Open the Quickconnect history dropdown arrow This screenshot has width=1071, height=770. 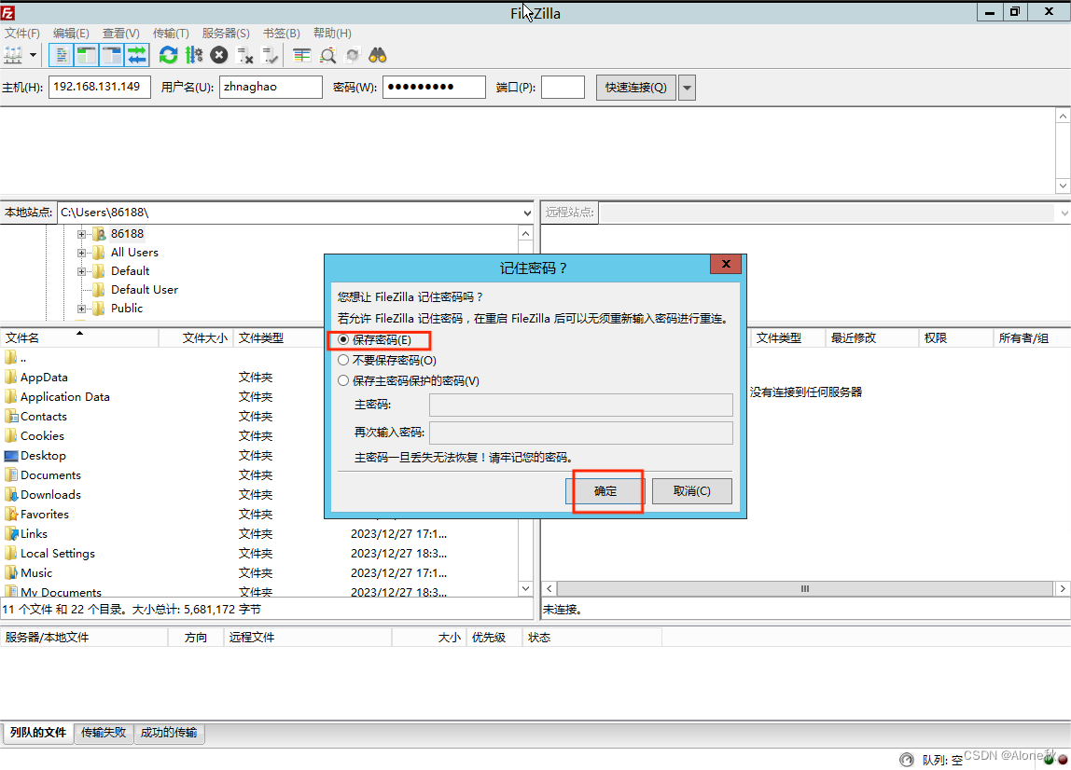[x=688, y=88]
